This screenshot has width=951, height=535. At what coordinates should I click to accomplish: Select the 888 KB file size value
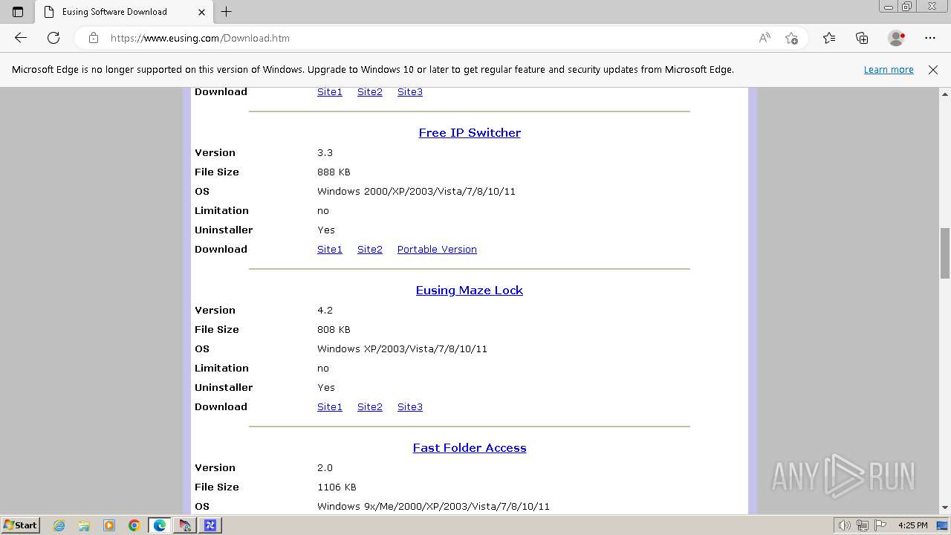pos(334,172)
